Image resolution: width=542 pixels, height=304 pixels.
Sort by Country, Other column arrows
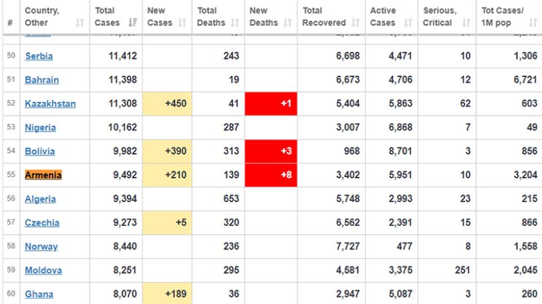pyautogui.click(x=80, y=23)
